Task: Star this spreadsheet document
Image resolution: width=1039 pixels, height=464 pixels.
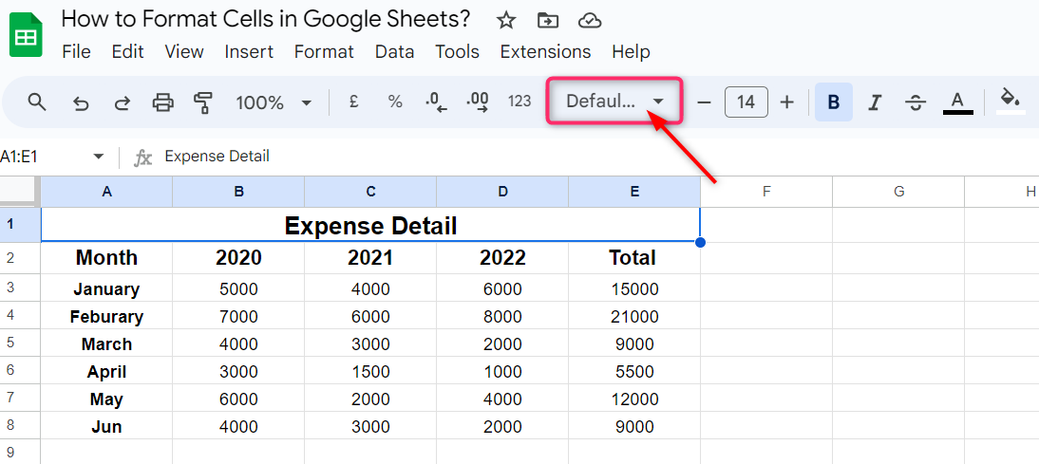Action: tap(506, 21)
